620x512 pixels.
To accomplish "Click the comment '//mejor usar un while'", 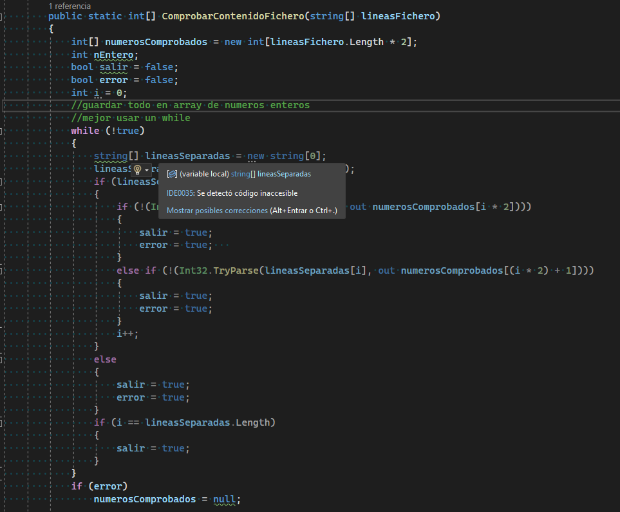I will (131, 118).
